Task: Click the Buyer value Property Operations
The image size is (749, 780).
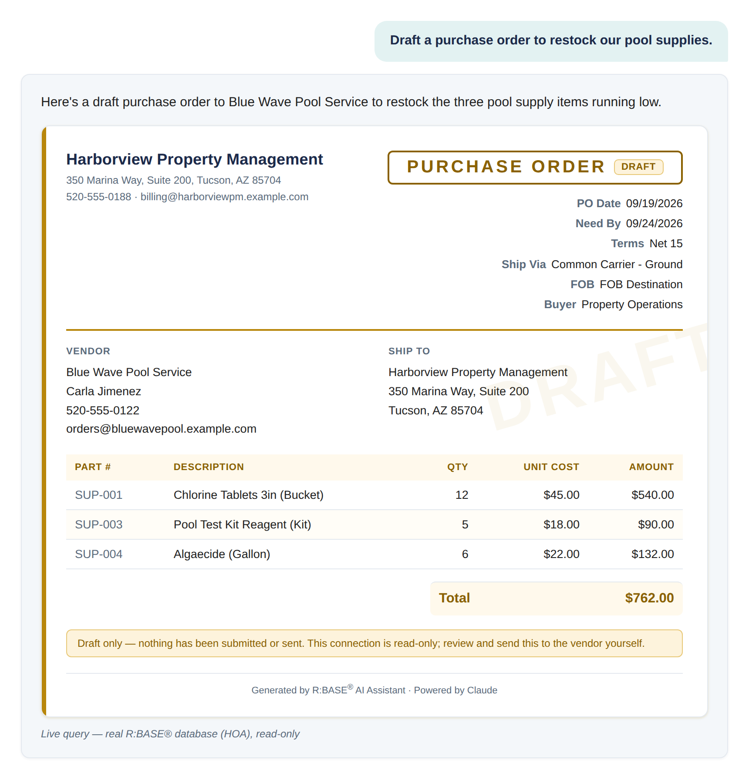Action: [632, 304]
